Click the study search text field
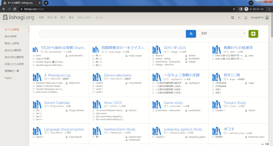The width and height of the screenshot is (273, 146). tap(113, 34)
